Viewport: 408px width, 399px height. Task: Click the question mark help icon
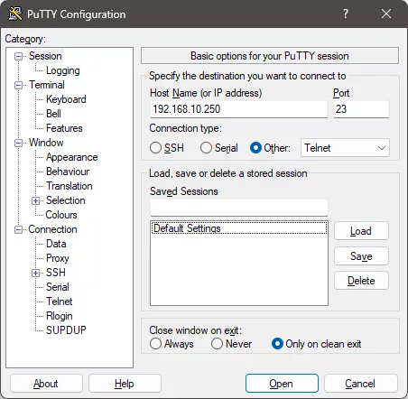click(346, 14)
